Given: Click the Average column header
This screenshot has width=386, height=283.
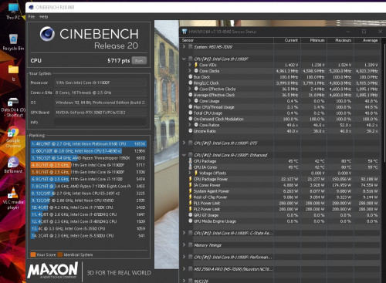Looking at the screenshot, I should (367, 40).
